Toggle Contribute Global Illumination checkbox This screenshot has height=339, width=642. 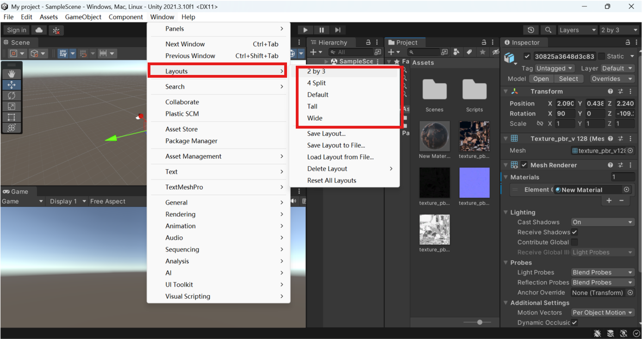click(574, 242)
